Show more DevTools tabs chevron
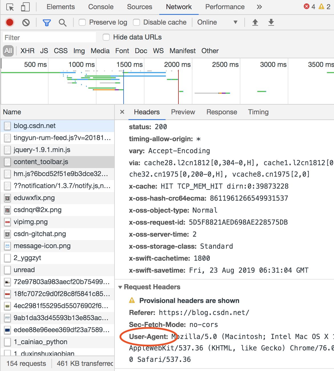Screen dimensions: 334x371 tap(259, 7)
